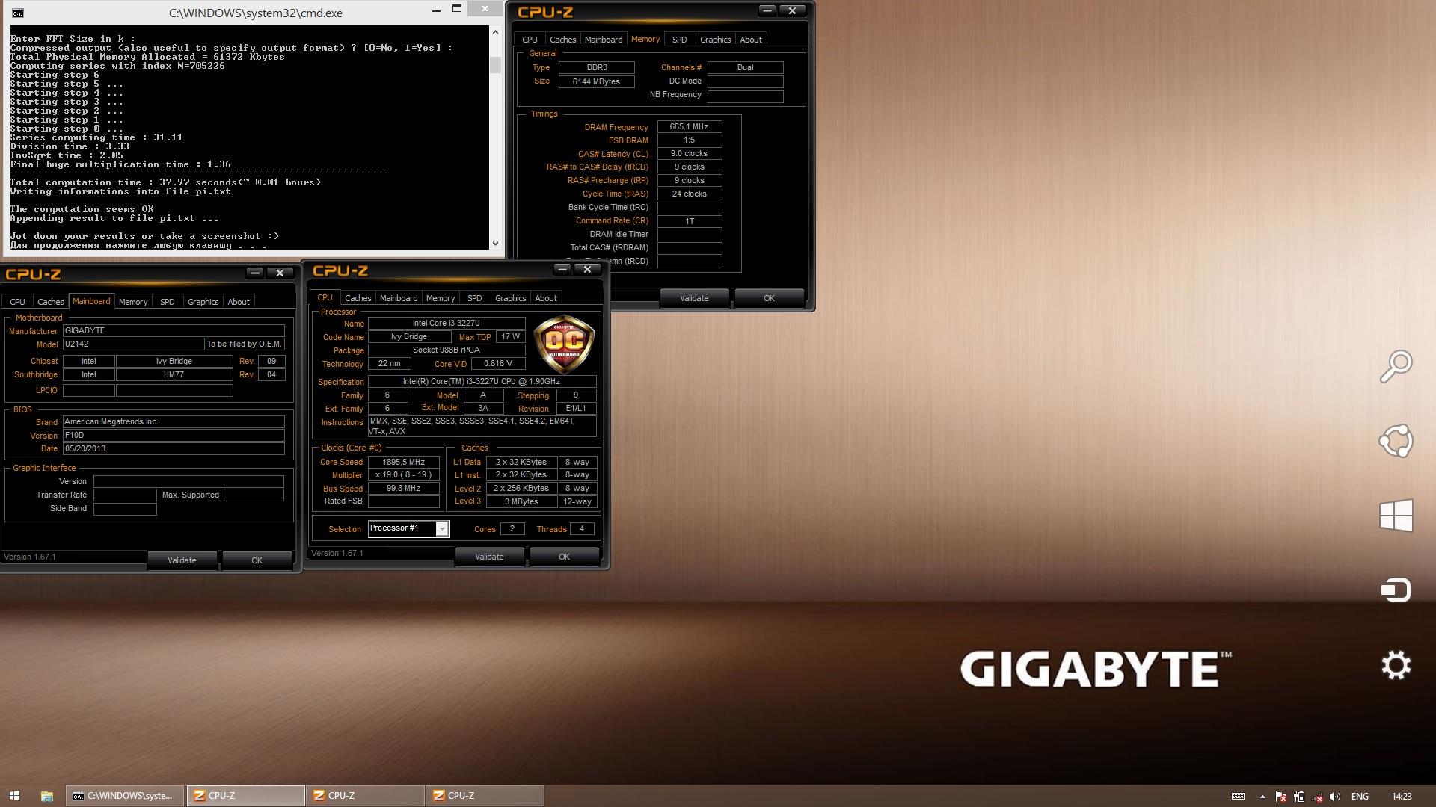Screen dimensions: 1436x807
Task: Click OK in the Mainboard window
Action: coord(257,560)
